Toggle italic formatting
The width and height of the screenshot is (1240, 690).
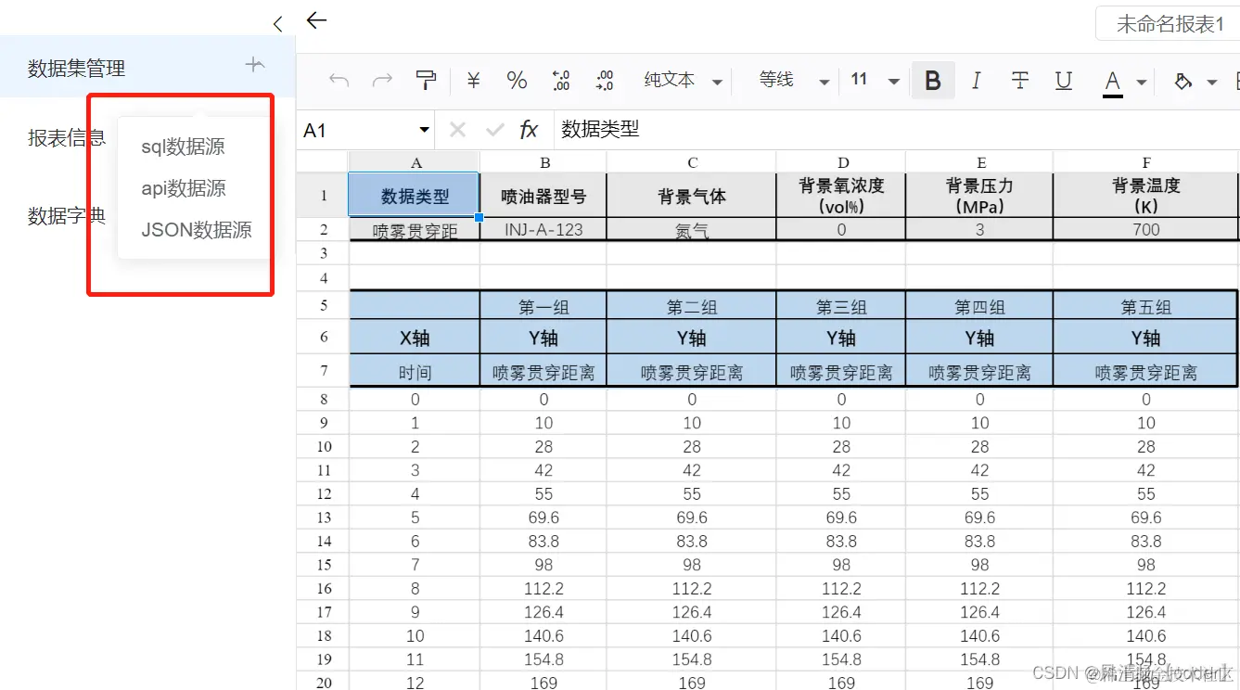[x=976, y=81]
